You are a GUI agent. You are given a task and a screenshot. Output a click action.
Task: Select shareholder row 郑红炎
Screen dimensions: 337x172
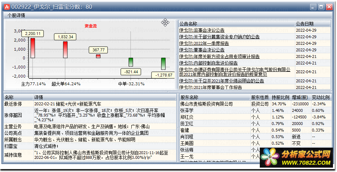tap(255, 117)
